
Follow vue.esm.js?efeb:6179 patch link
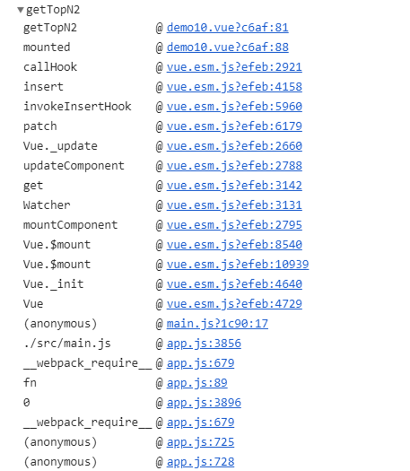pyautogui.click(x=234, y=126)
